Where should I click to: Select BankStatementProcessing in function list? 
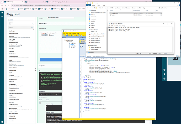[15, 45]
